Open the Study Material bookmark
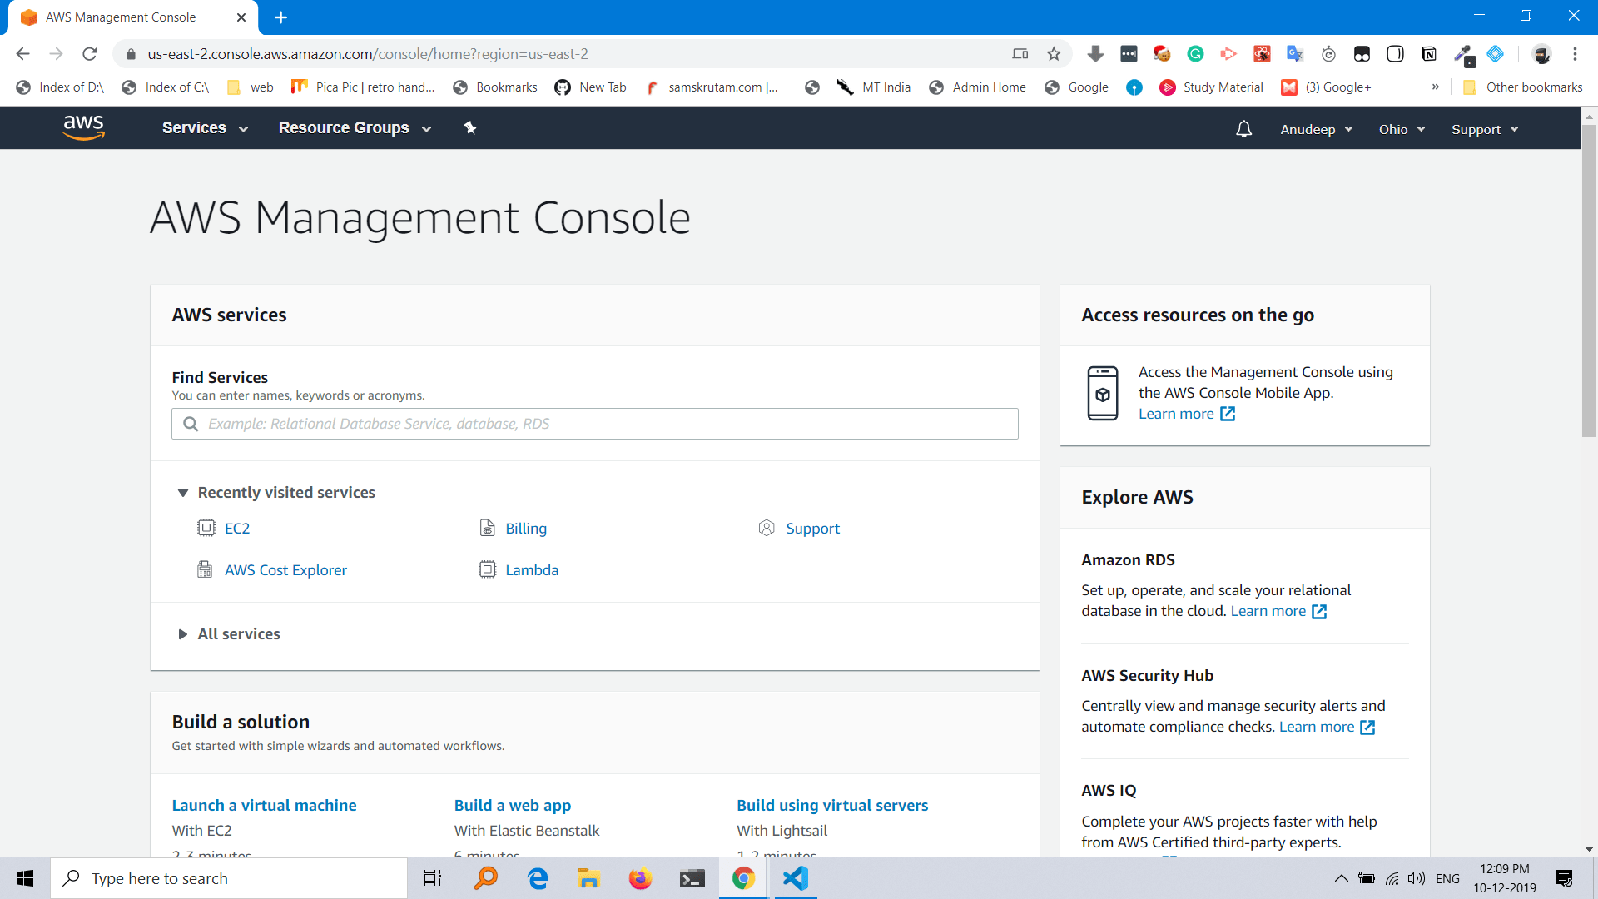This screenshot has height=899, width=1598. pos(1211,87)
